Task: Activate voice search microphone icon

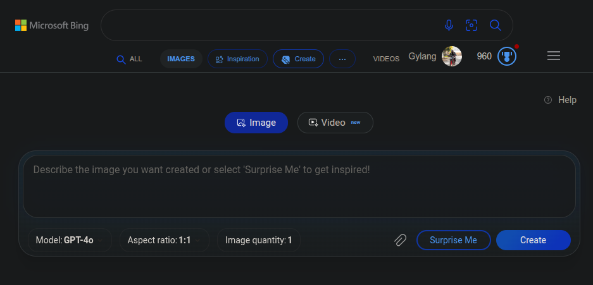Action: coord(449,25)
